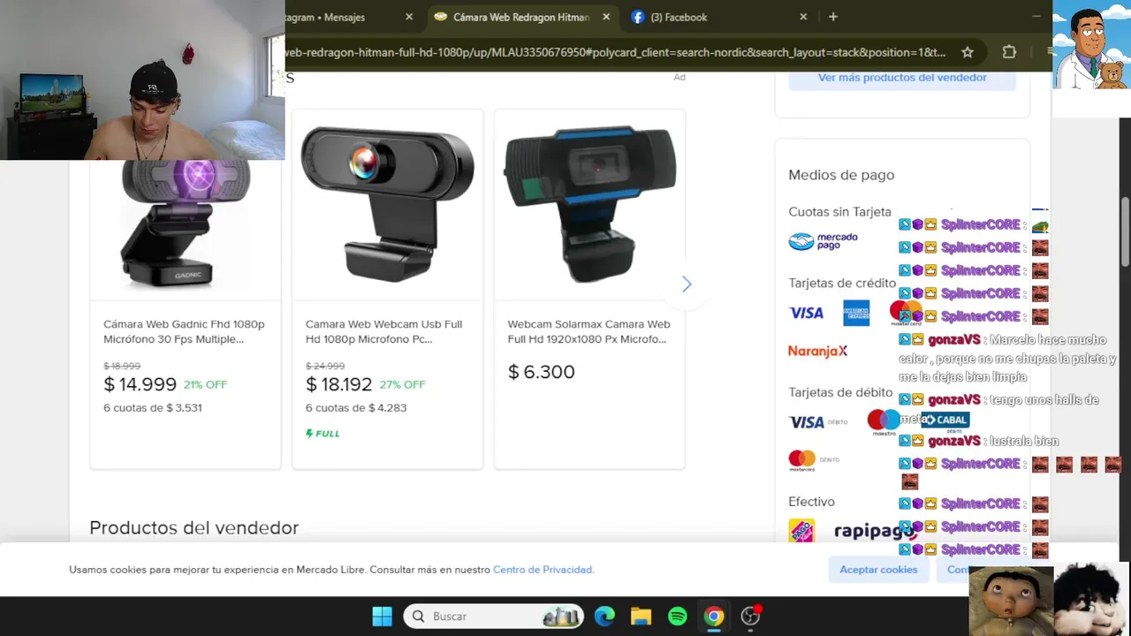Viewport: 1131px width, 636px height.
Task: Close the Instagram Mensajes tab
Action: click(409, 17)
